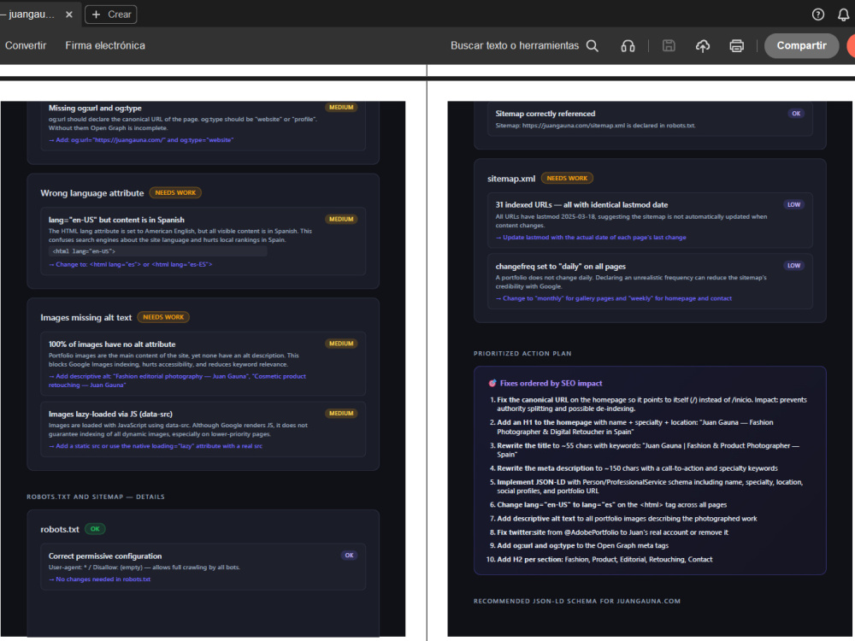Click 'Change to: <html lang="es">' suggestion
This screenshot has width=855, height=641.
pos(130,264)
